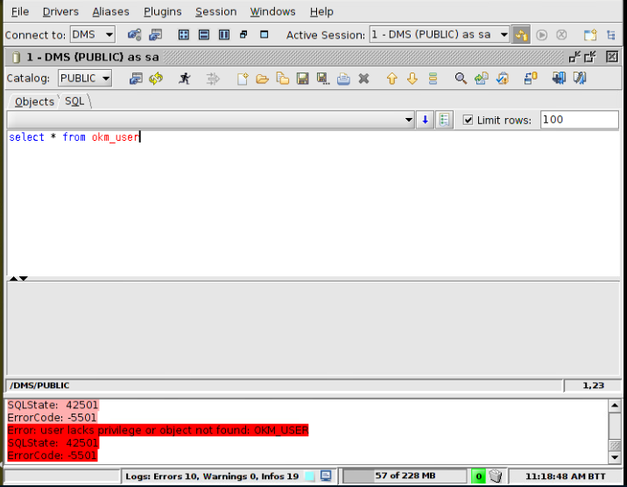Click the New file icon in the toolbar
This screenshot has height=487, width=627.
[x=243, y=79]
